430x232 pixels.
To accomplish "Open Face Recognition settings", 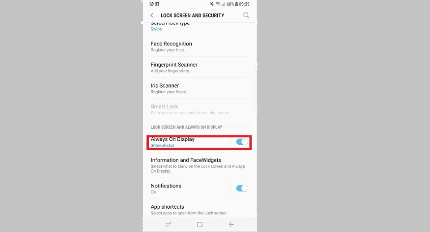I will click(x=200, y=46).
